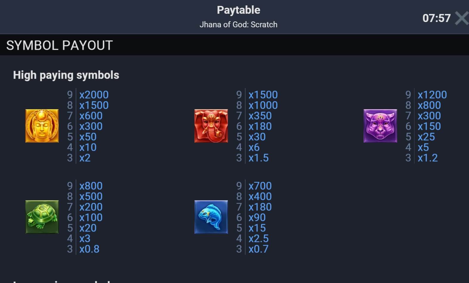
Task: Click the x1.2 panther minimum payout
Action: [x=428, y=158]
